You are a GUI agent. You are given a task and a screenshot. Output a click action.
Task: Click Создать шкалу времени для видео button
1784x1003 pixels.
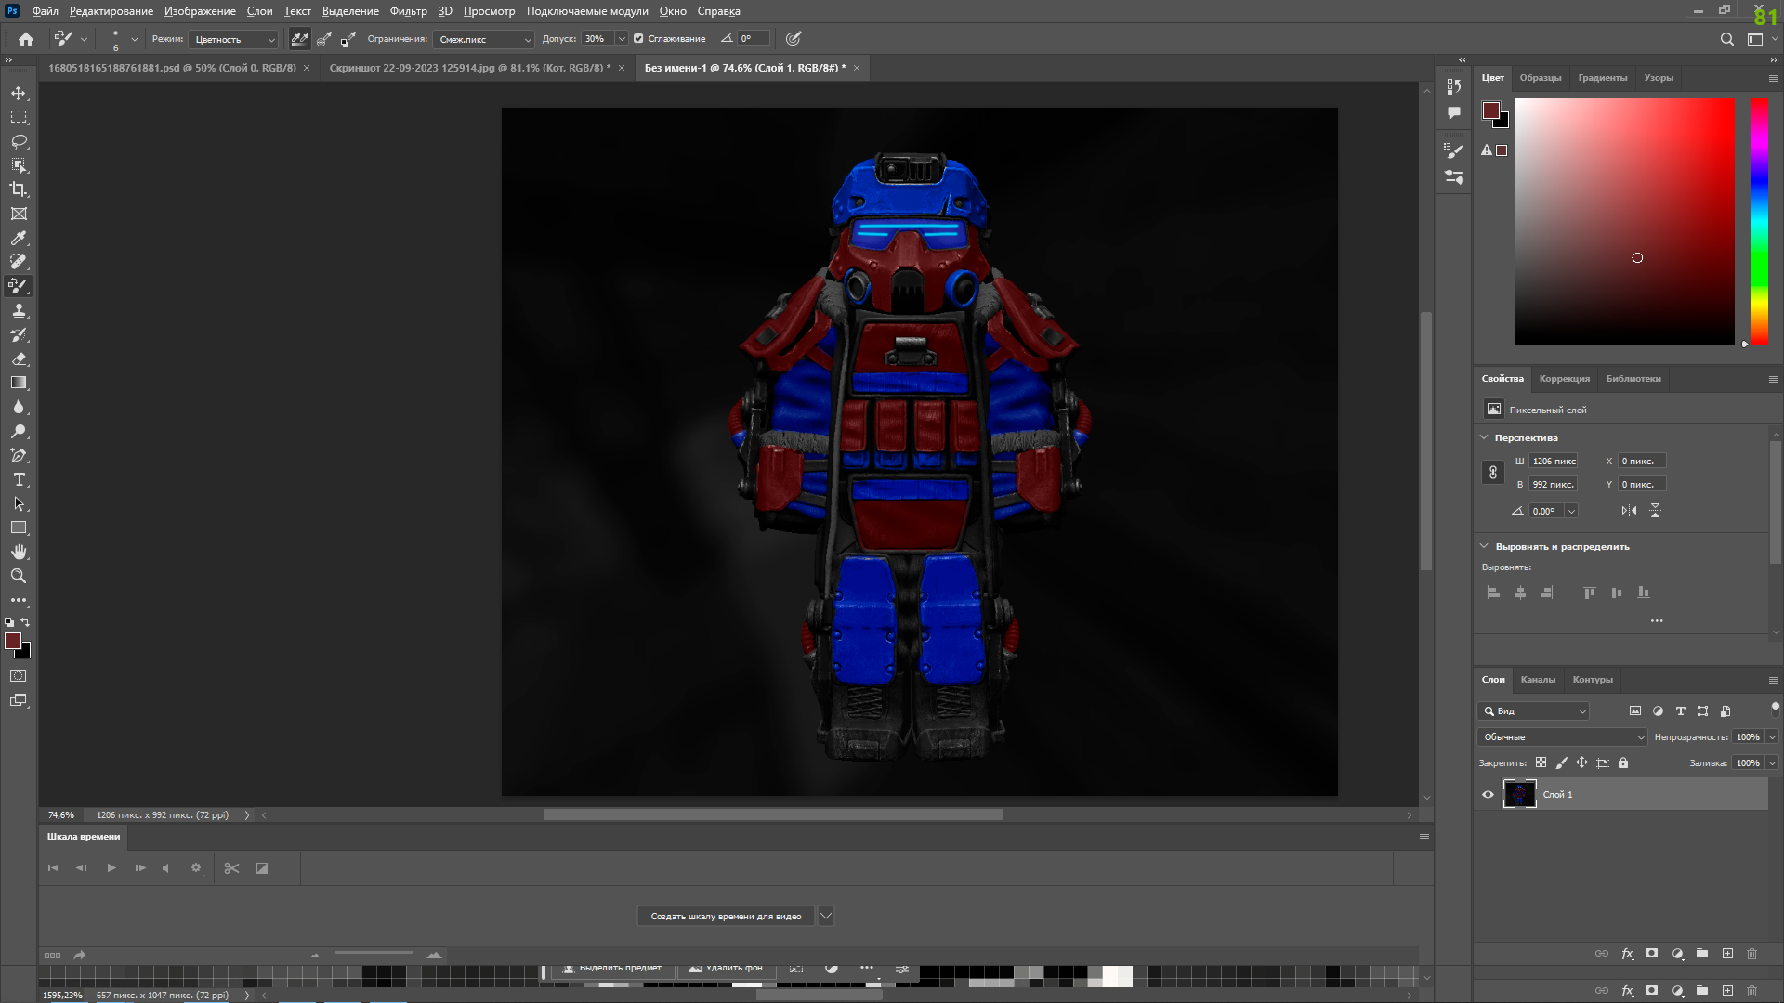pyautogui.click(x=726, y=917)
